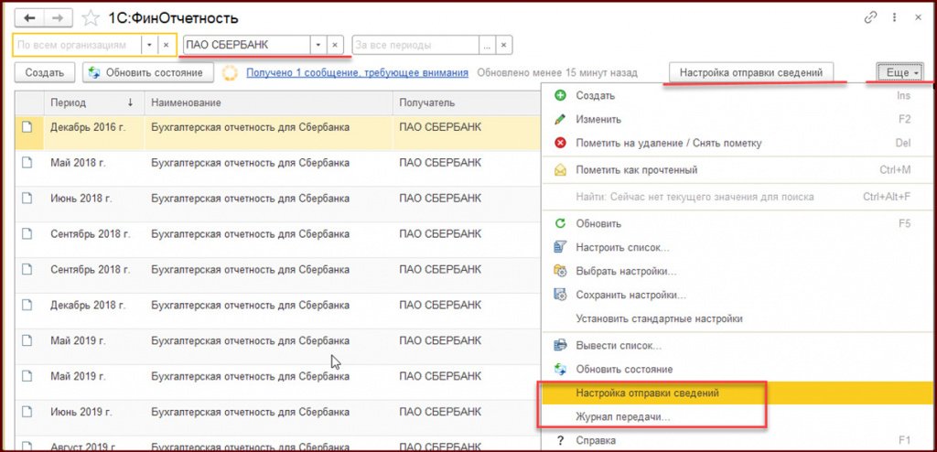The image size is (937, 452).
Task: Click the envelope icon for Пометить как прочтенный
Action: click(x=560, y=169)
